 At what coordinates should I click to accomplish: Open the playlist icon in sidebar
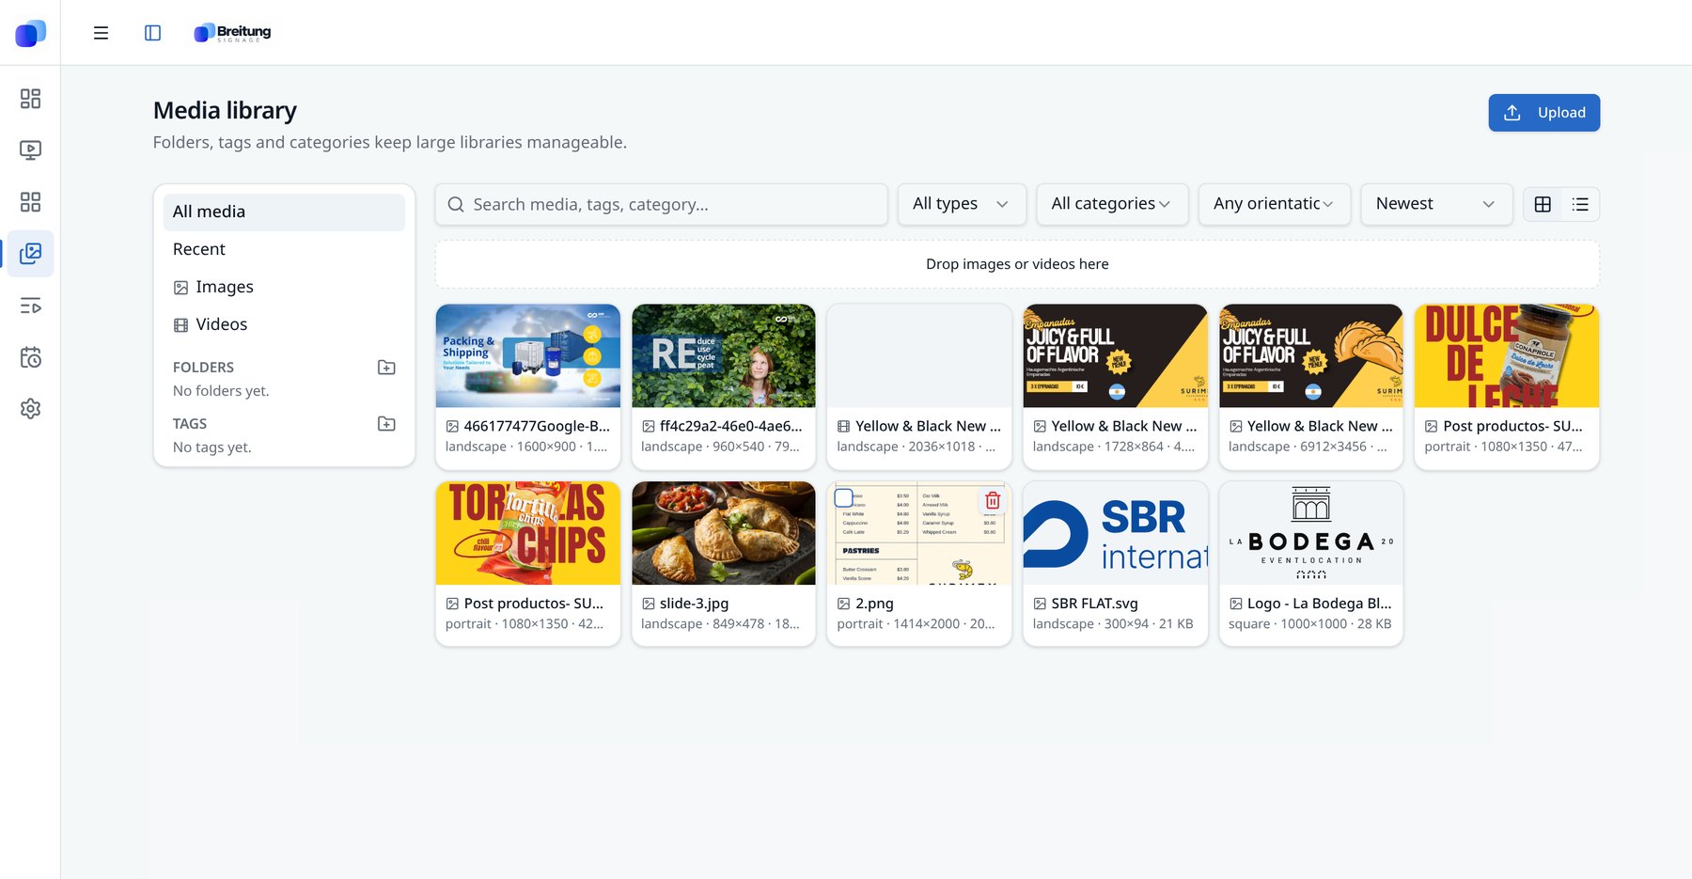[30, 306]
